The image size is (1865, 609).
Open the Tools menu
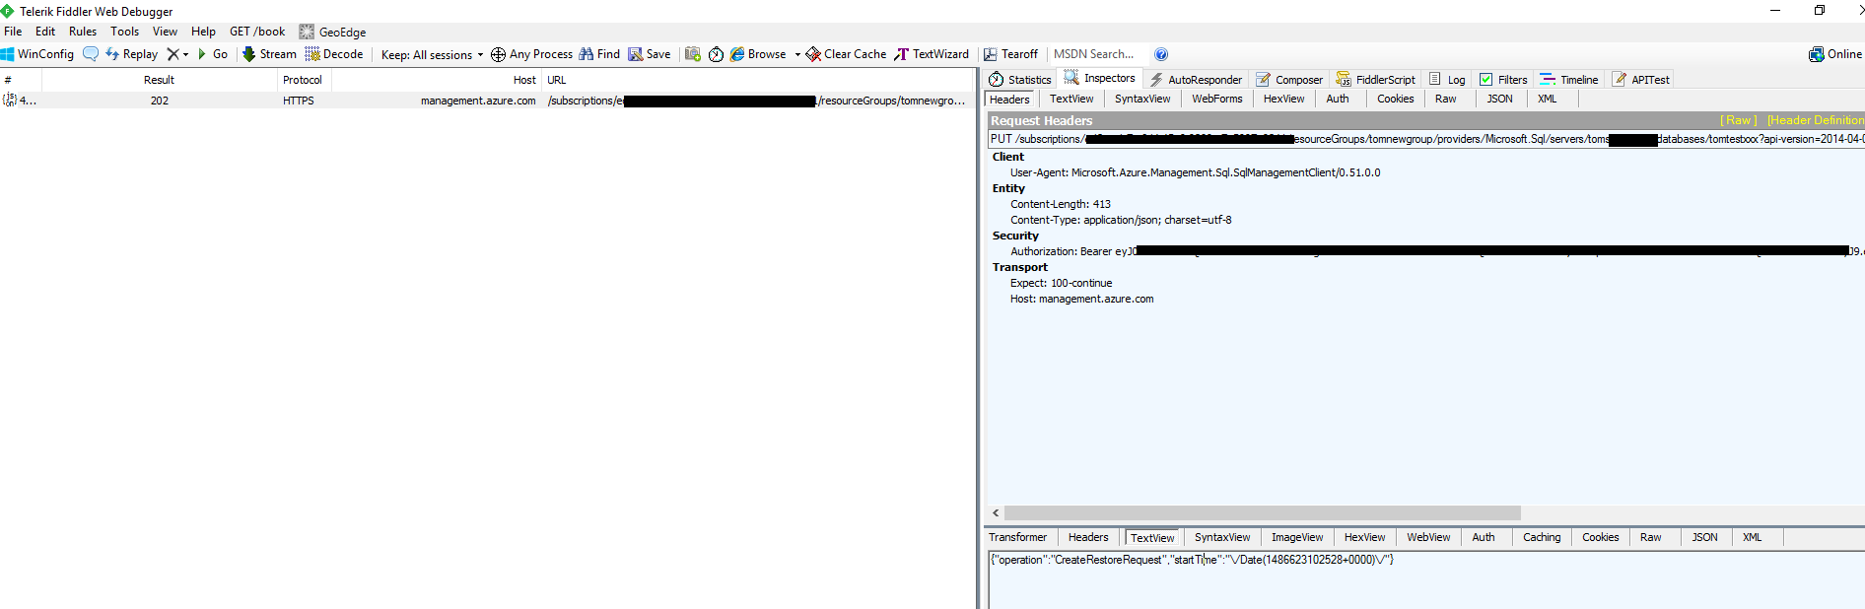(x=125, y=32)
